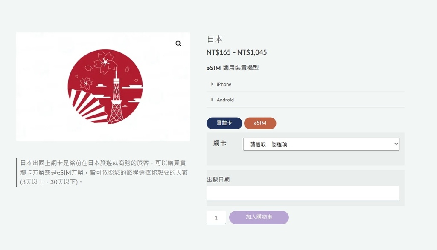Open the Japan product thumbnail image
This screenshot has width=437, height=250.
click(x=103, y=86)
